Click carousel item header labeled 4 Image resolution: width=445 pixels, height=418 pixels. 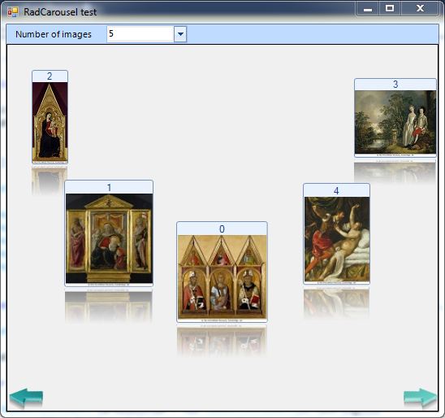click(x=336, y=190)
